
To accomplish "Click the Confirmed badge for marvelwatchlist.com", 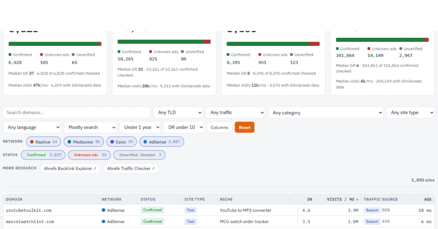I will (153, 221).
